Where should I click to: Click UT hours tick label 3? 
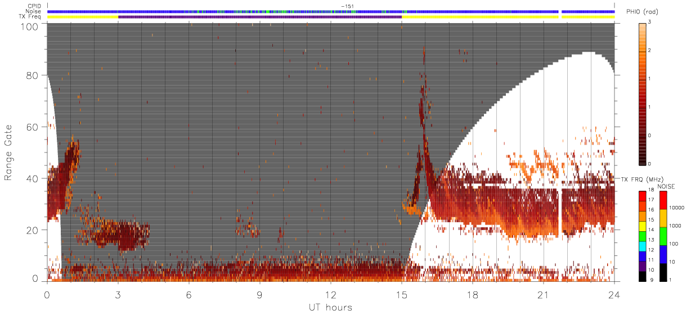[118, 294]
